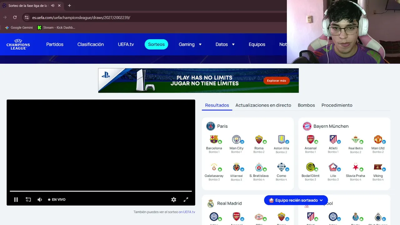Viewport: 400px width, 225px height.
Task: Open the PlayStation 'Play Has No Limits' banner
Action: point(198,81)
